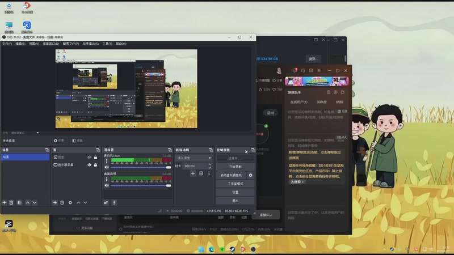454x255 pixels.
Task: Undock the 场景 scenes panel
Action: click(x=47, y=150)
